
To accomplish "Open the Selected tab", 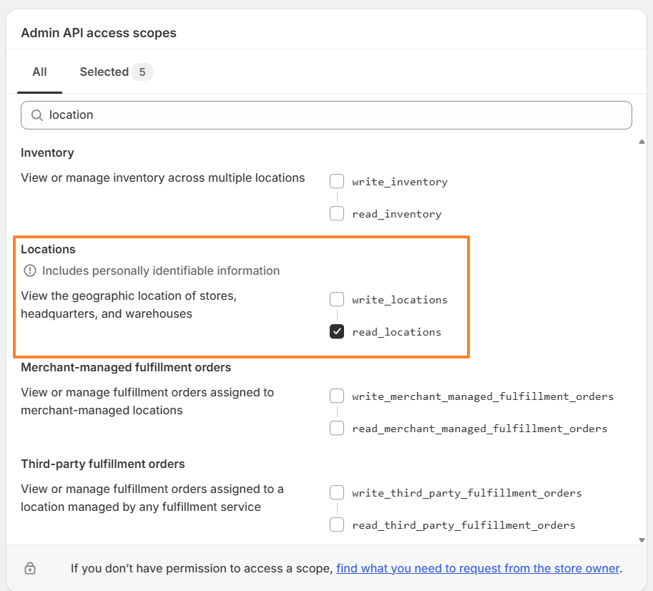I will coord(104,72).
